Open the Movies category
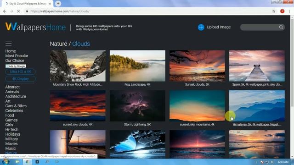294x165 pixels. tap(11, 143)
